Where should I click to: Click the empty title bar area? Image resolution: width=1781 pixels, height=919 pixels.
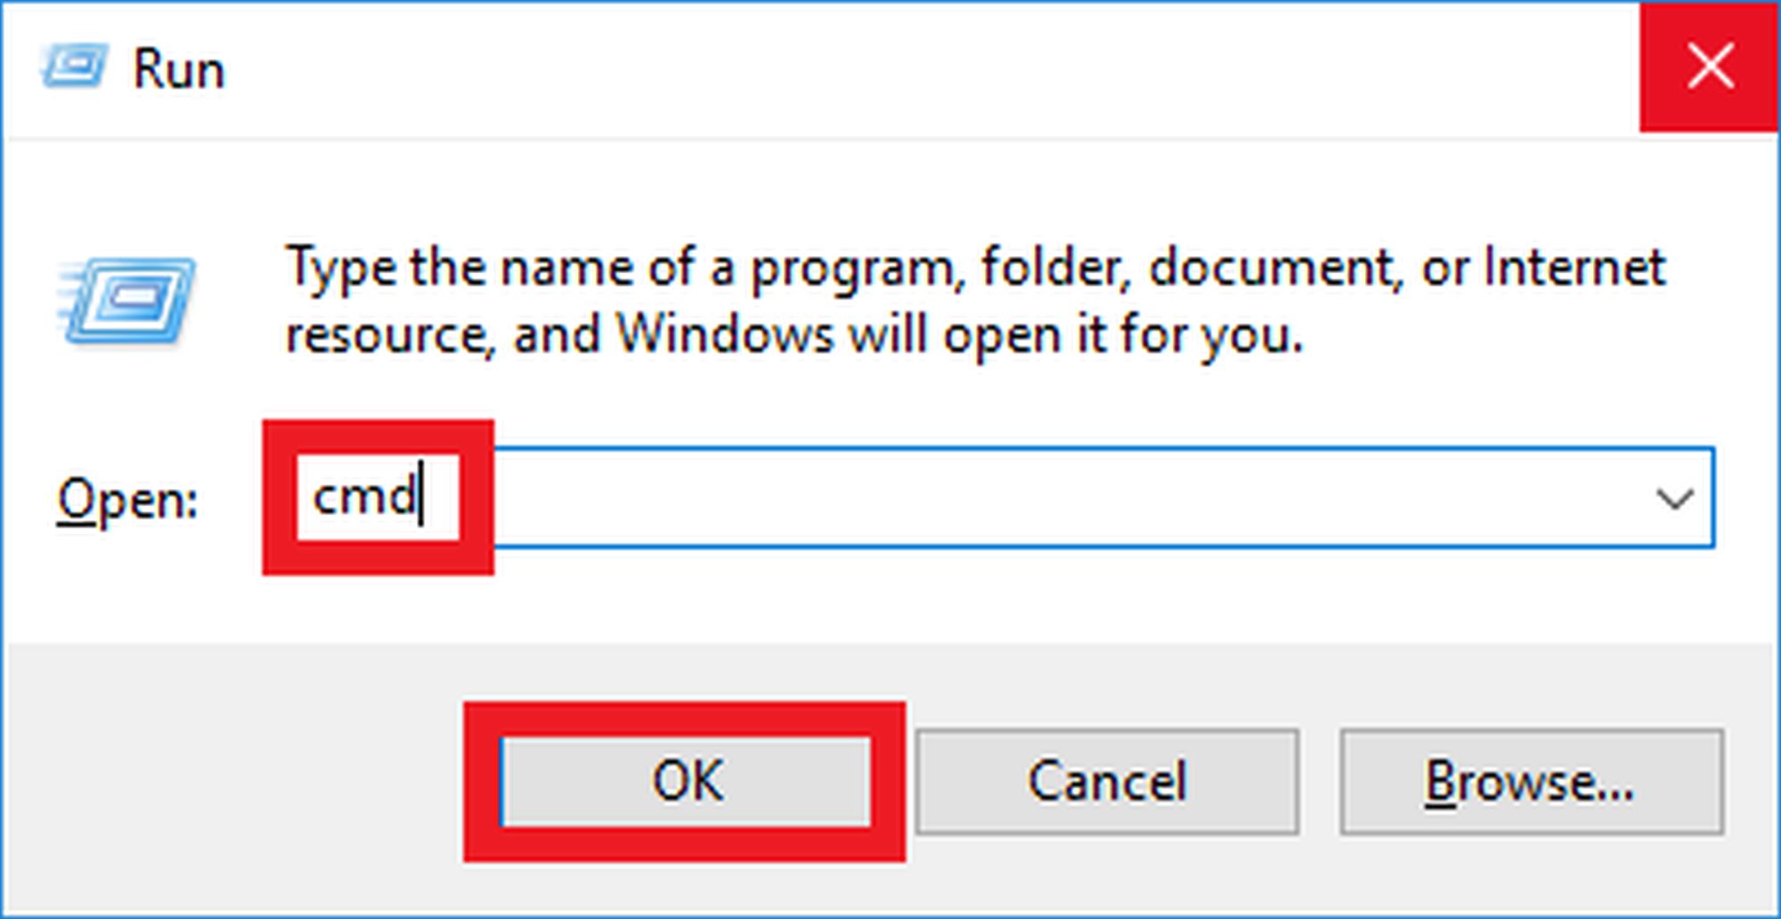click(x=890, y=69)
